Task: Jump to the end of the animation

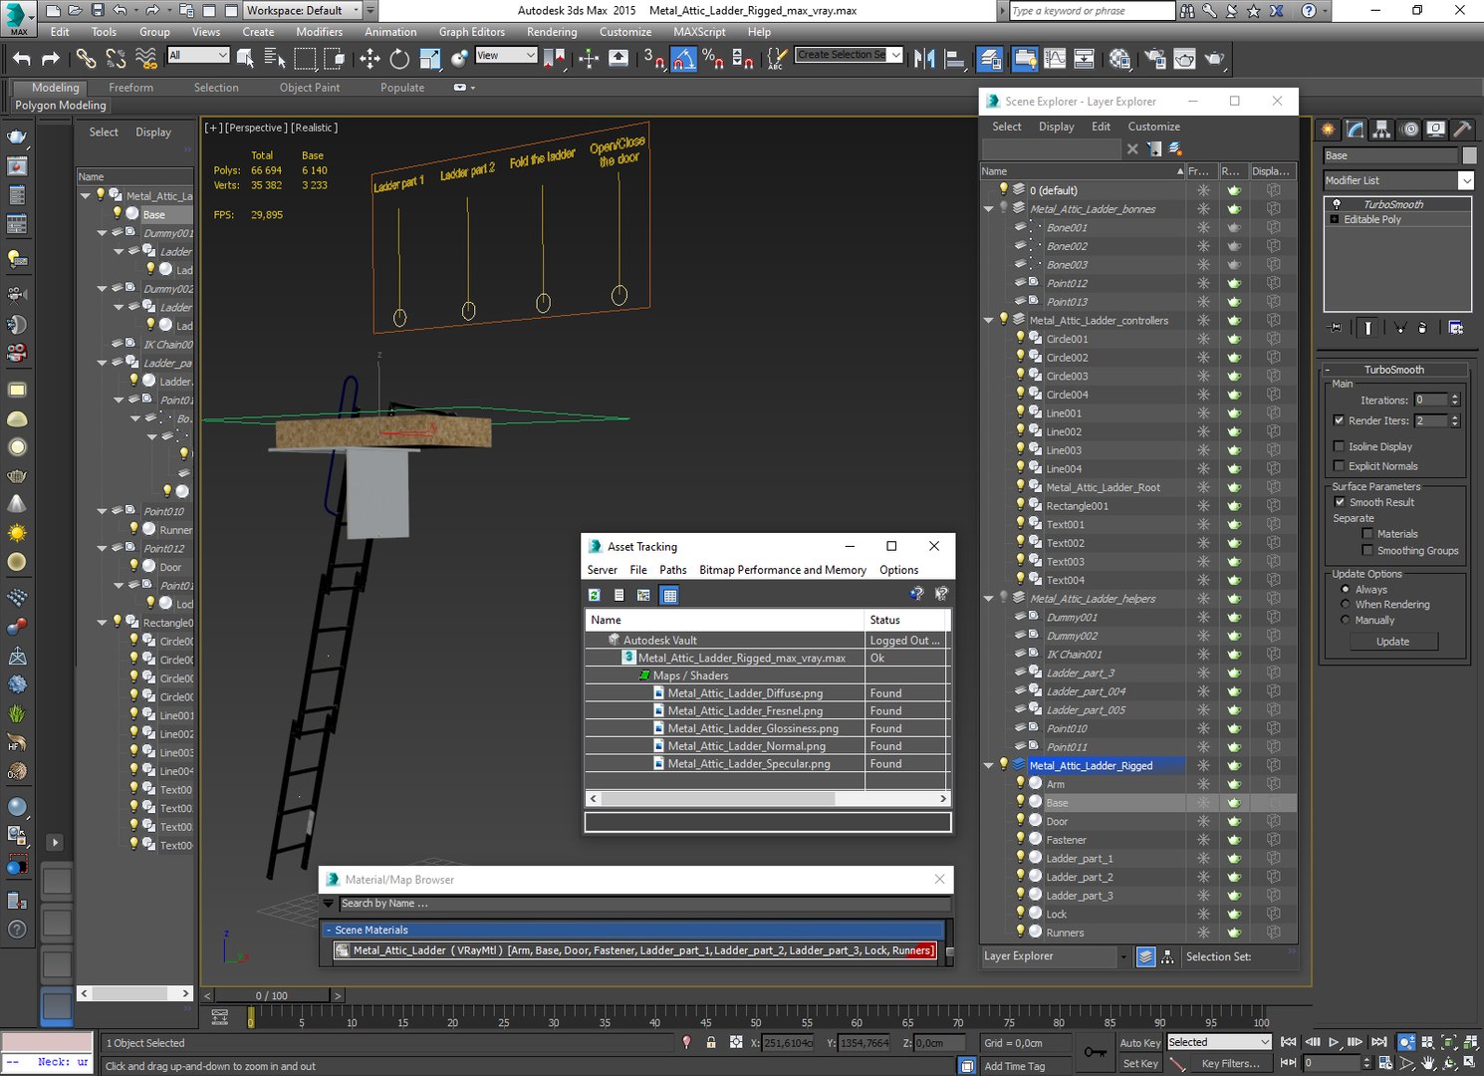Action: point(1379,1042)
